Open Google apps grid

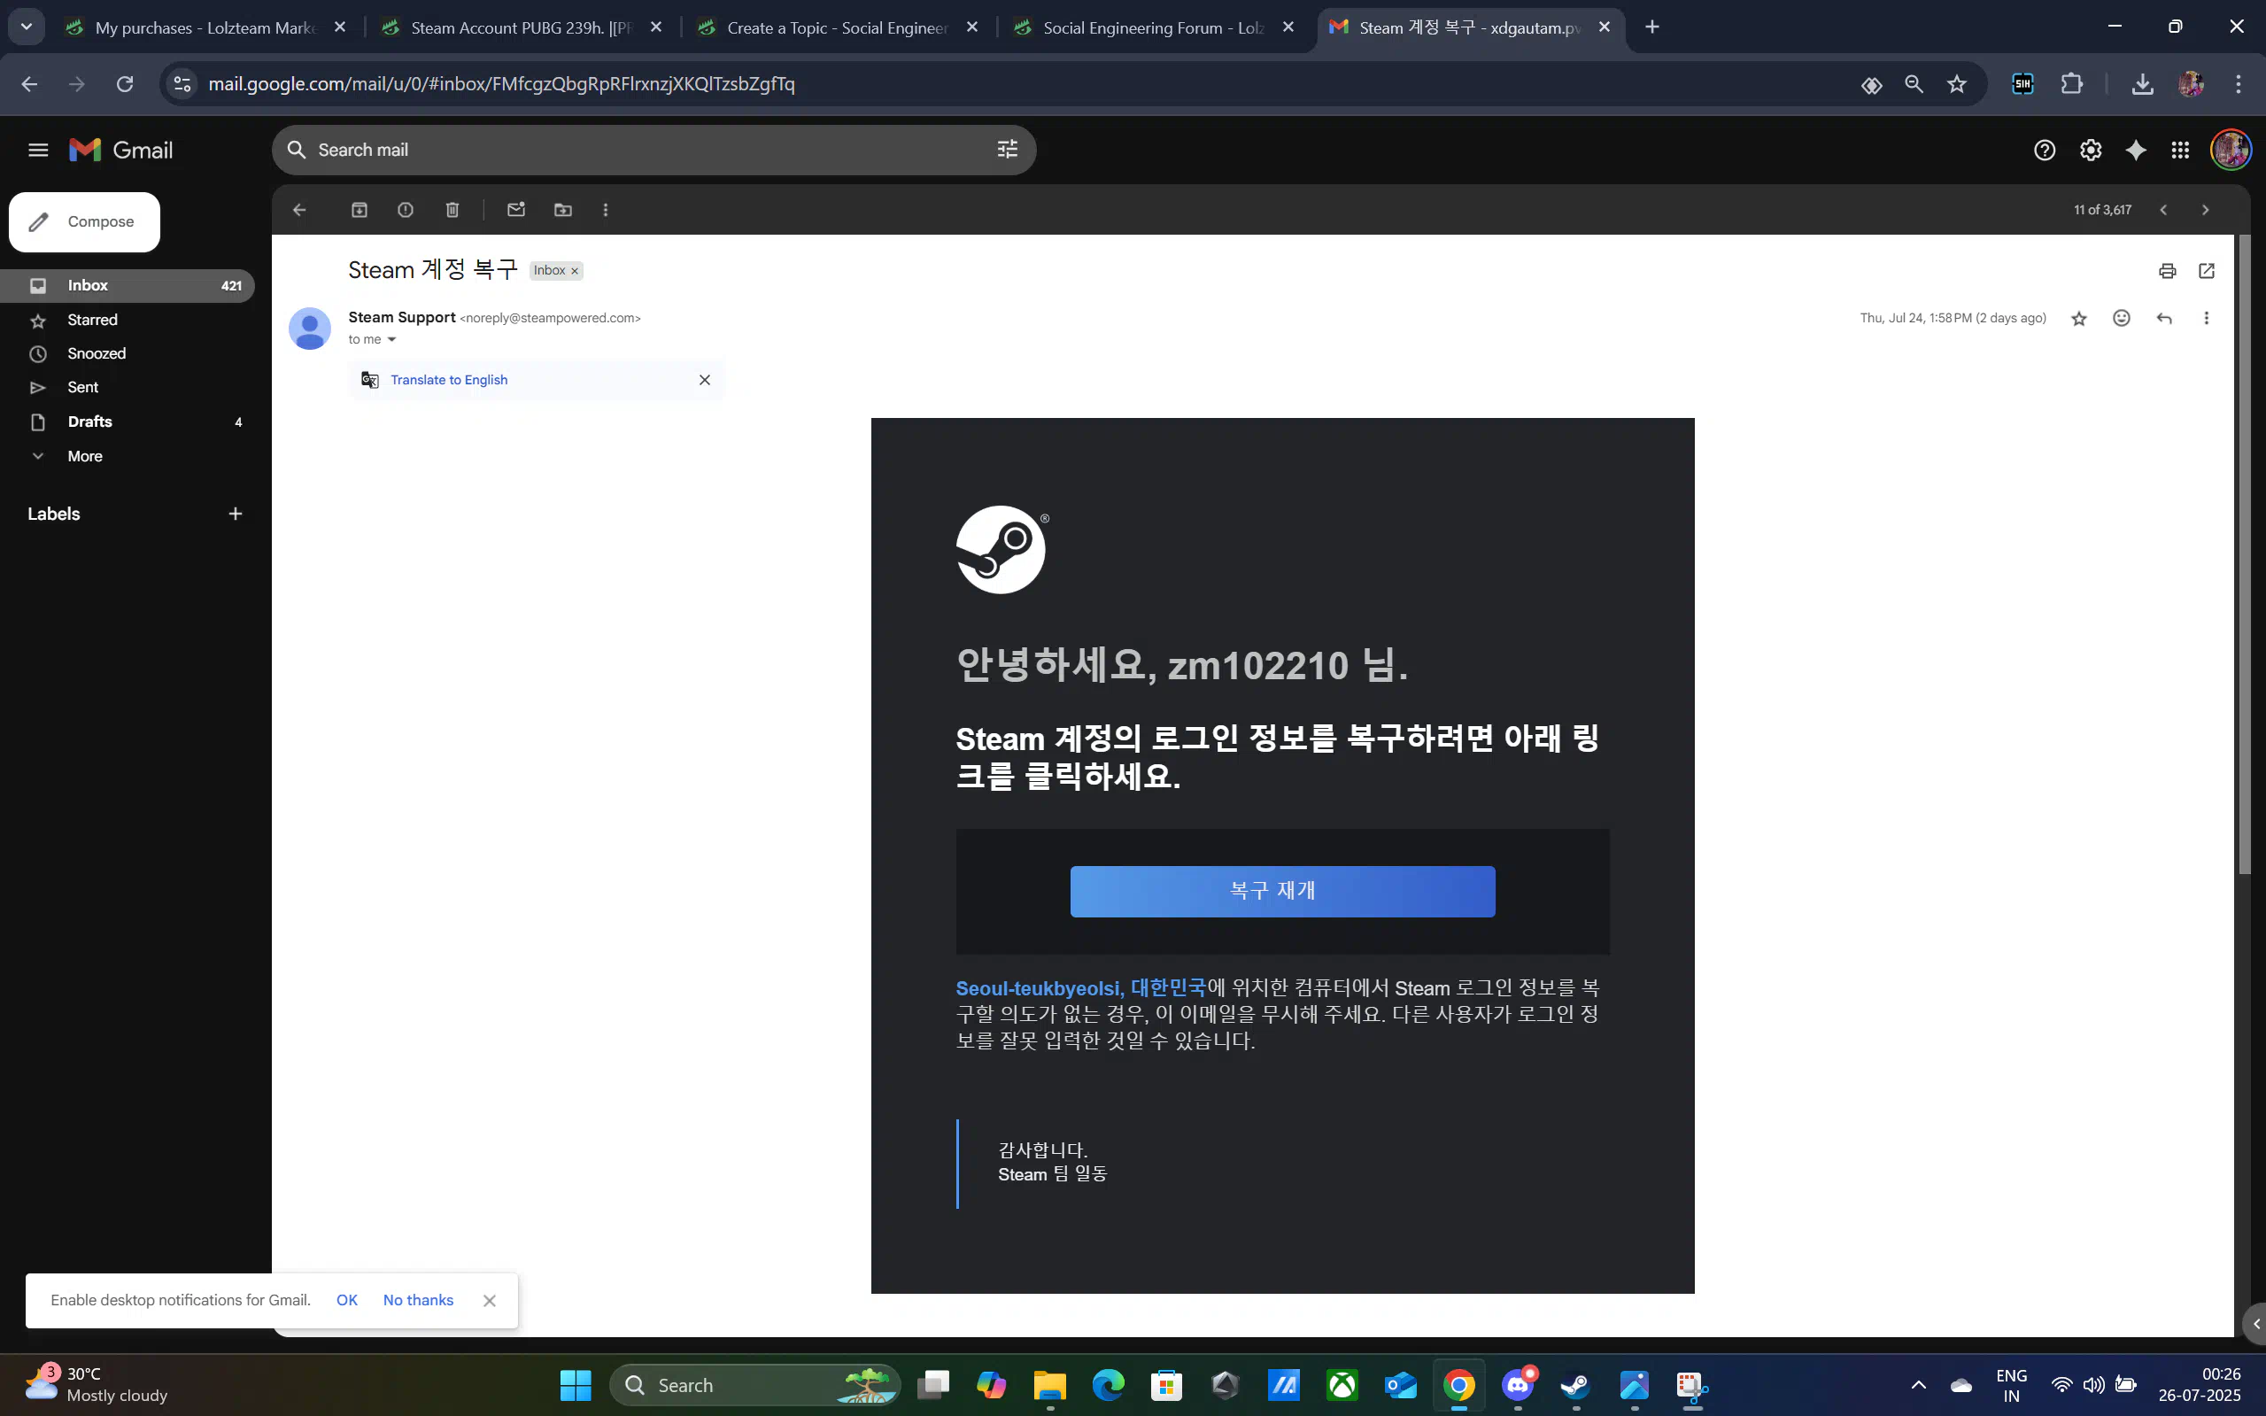(x=2181, y=150)
